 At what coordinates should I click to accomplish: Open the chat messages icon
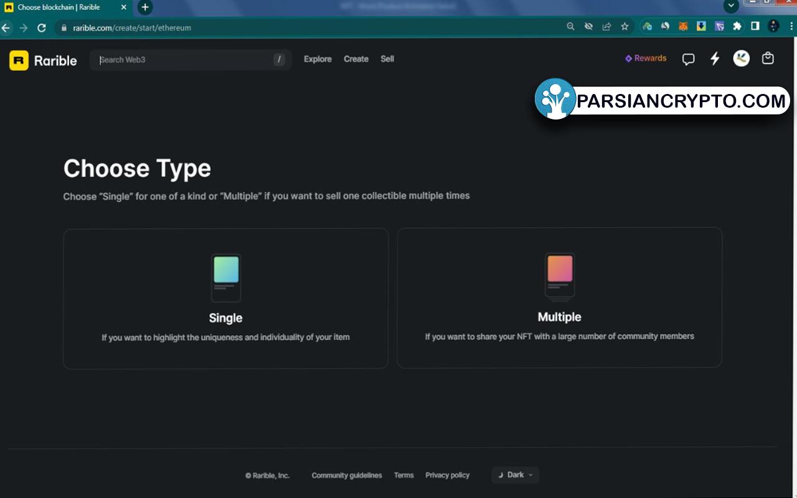pos(688,59)
